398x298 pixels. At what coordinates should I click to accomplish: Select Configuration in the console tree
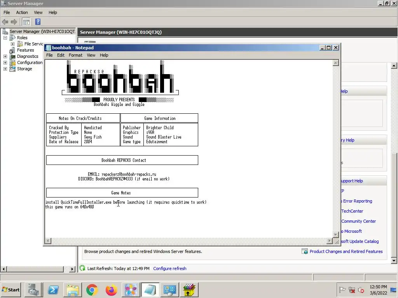[30, 62]
